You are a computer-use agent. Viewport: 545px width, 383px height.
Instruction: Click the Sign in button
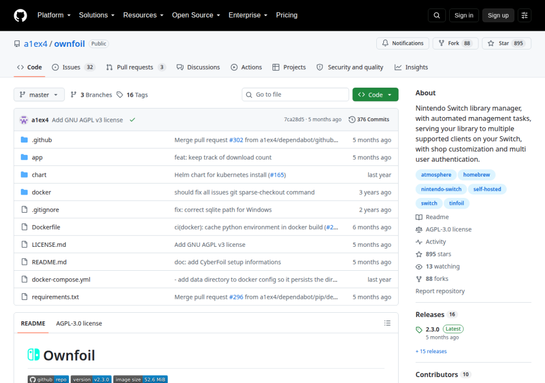click(464, 15)
